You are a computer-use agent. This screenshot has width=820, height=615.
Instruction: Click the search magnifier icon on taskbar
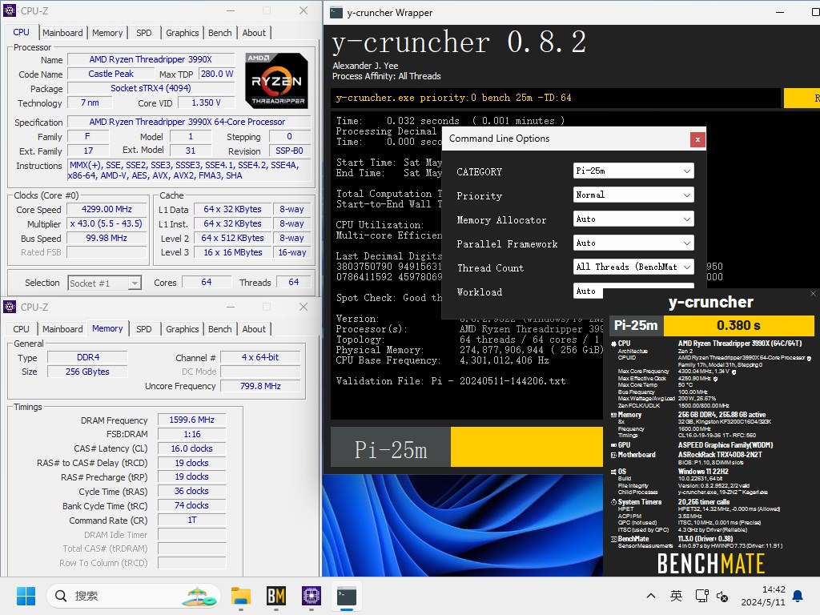pos(61,596)
